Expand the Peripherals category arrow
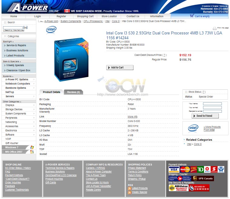 coord(34,118)
